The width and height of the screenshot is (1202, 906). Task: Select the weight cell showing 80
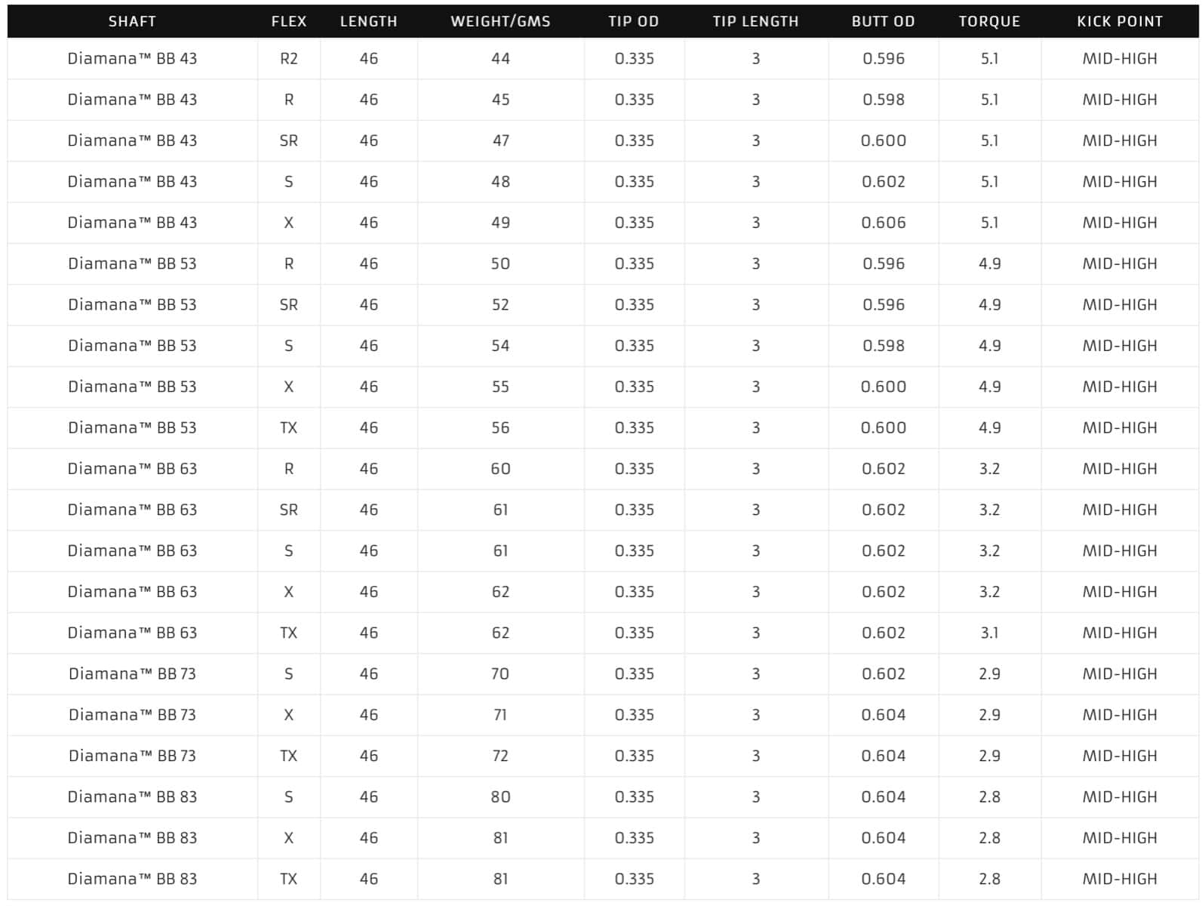pyautogui.click(x=500, y=797)
